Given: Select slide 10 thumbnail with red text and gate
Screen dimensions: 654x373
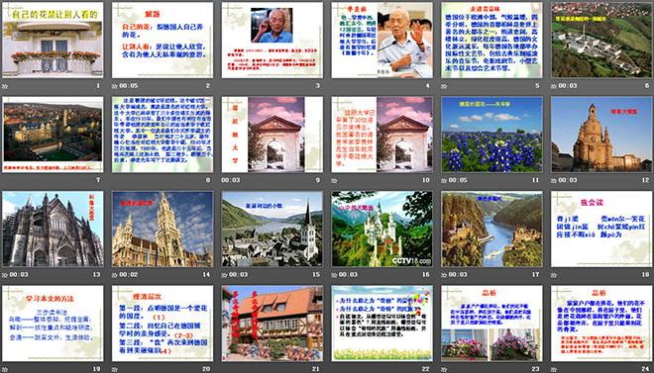Looking at the screenshot, I should pyautogui.click(x=382, y=135).
